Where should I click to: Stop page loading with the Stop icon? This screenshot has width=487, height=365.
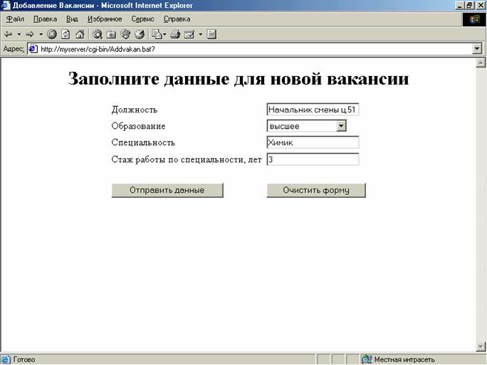coord(51,34)
